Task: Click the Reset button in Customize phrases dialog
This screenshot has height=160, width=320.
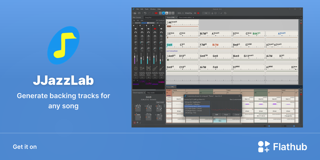Action: tap(226, 115)
